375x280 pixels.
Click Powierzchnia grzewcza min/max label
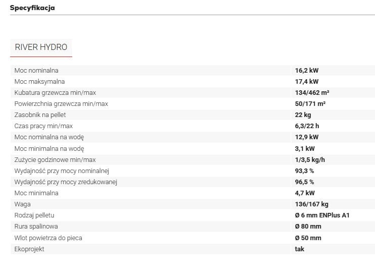pyautogui.click(x=61, y=104)
